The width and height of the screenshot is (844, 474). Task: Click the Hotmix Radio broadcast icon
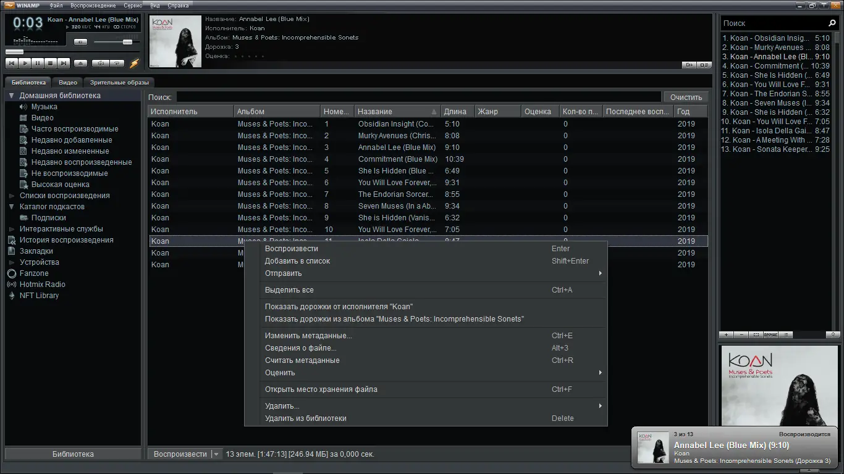click(11, 285)
